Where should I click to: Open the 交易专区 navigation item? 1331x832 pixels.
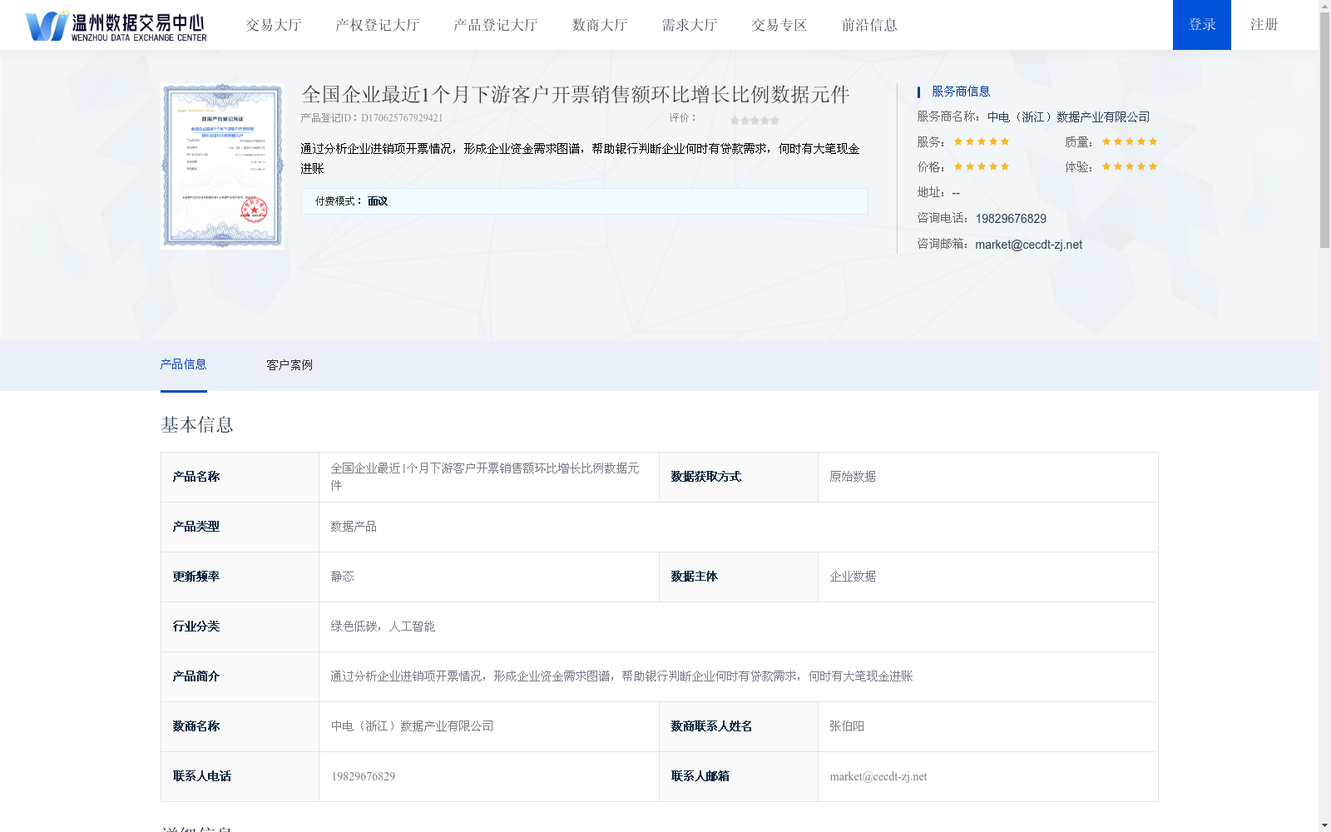pos(779,25)
